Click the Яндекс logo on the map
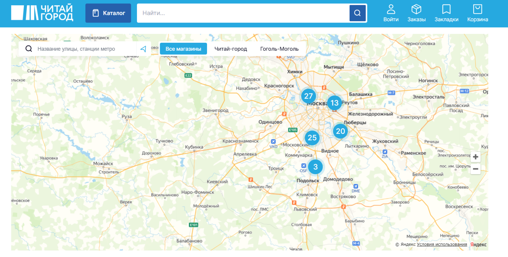The width and height of the screenshot is (508, 257). coord(479,244)
